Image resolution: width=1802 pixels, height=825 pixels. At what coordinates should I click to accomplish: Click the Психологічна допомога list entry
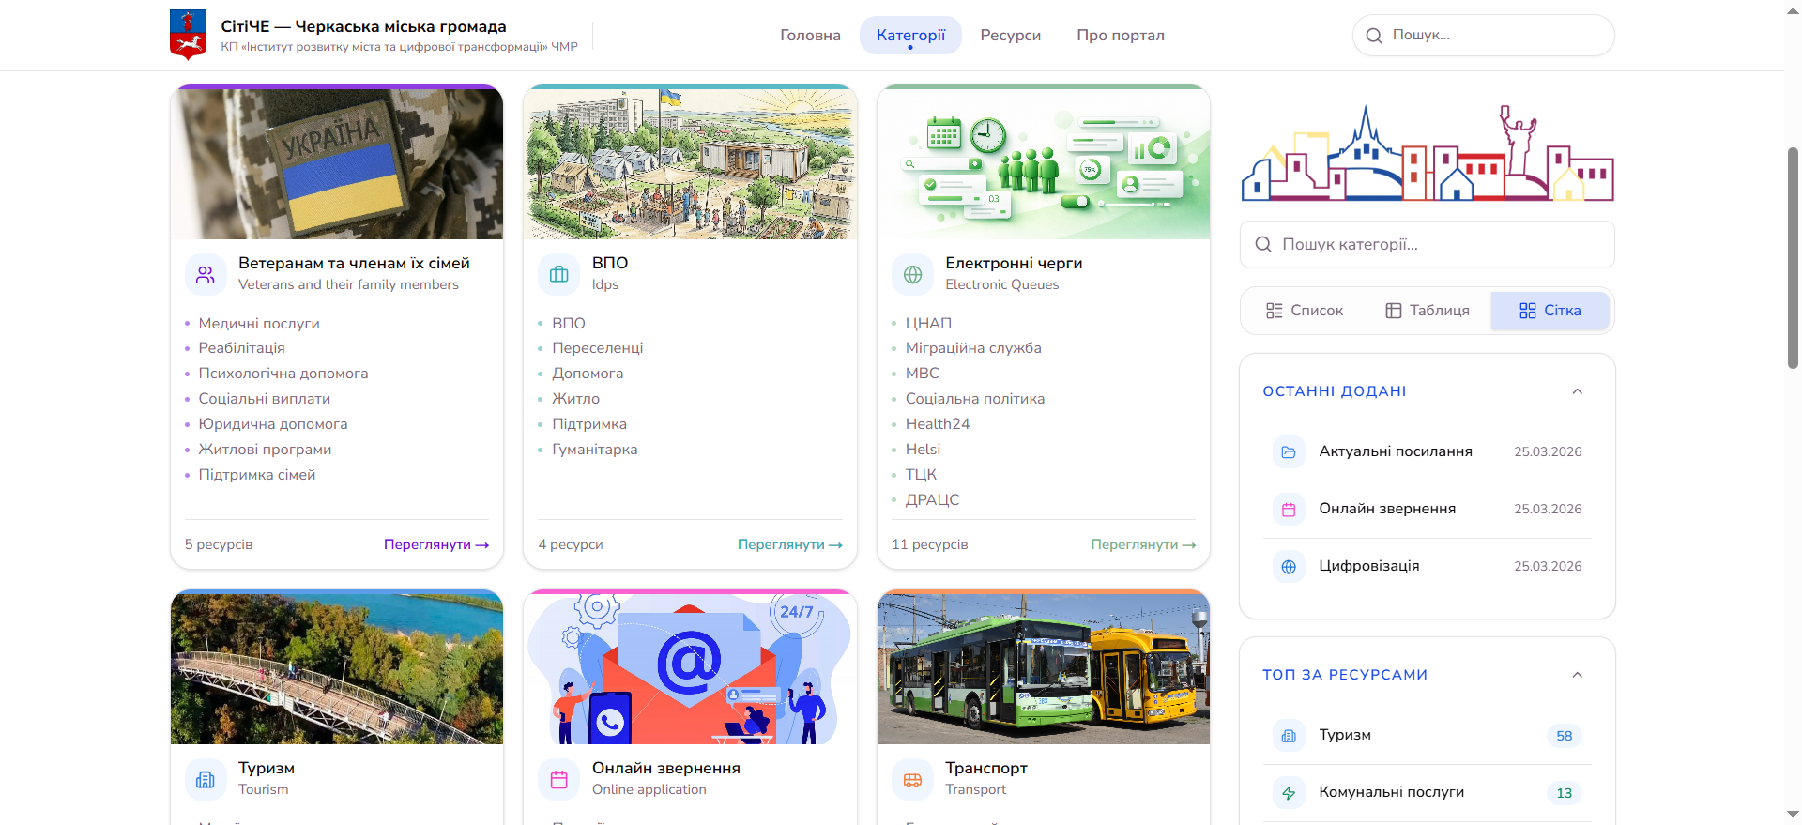pos(283,374)
